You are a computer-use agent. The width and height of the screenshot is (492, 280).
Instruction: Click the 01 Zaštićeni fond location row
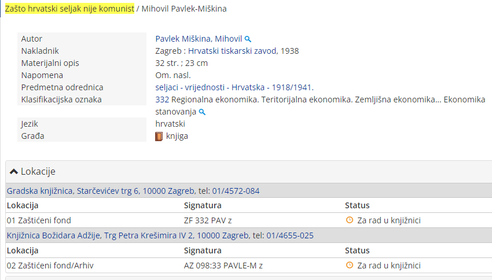tap(39, 220)
